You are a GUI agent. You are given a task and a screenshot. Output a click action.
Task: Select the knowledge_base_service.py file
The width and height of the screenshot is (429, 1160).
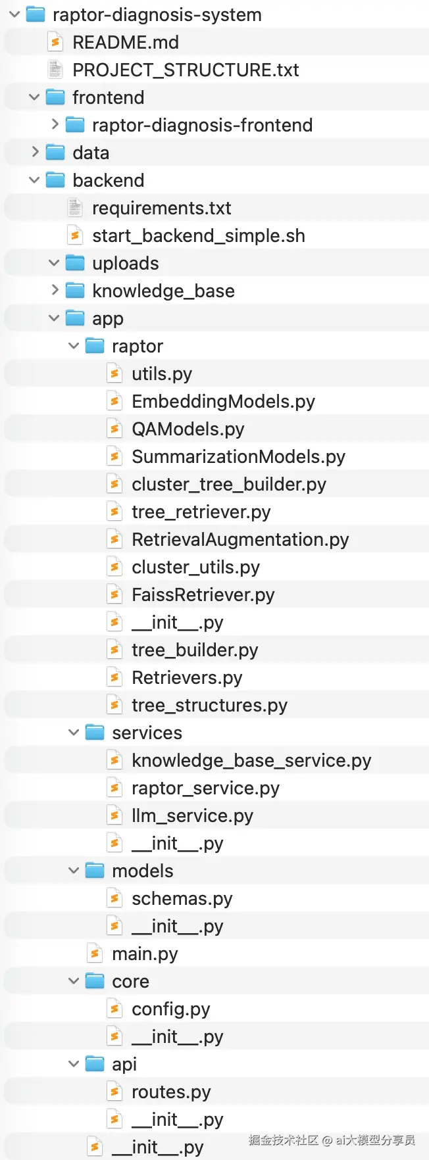(x=251, y=761)
